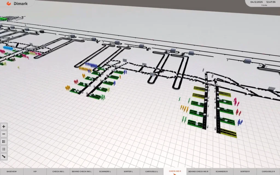The height and width of the screenshot is (175, 280).
Task: Open the CAROUSELS L tab
Action: coord(151,171)
